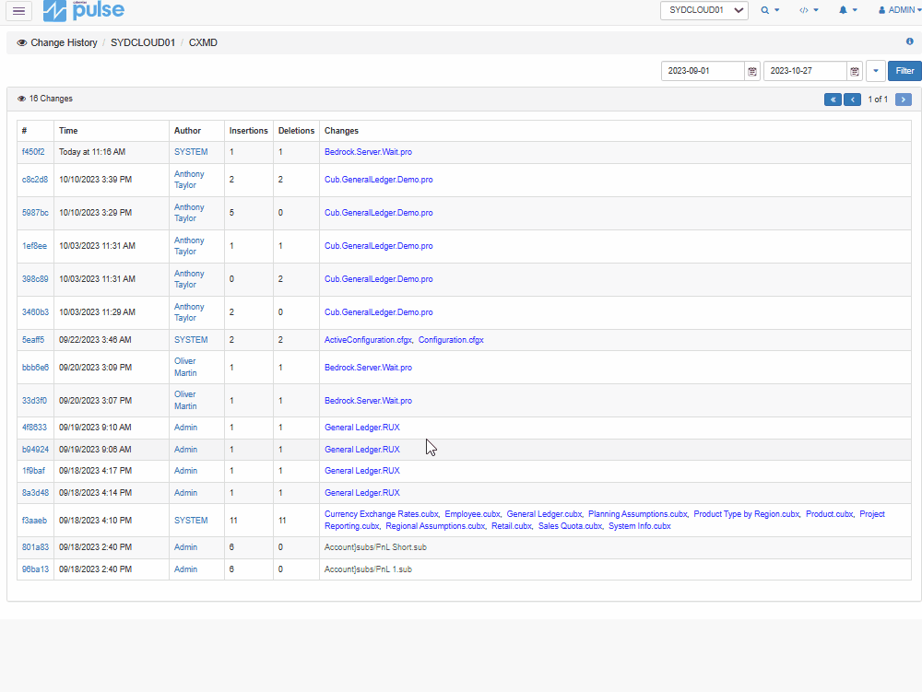Open commit b94924
Screen dimensions: 922x692
pos(35,450)
